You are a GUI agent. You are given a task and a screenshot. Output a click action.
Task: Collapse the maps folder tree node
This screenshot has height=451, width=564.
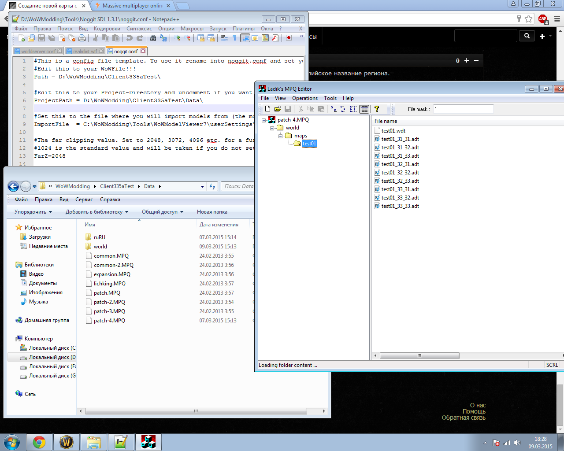pos(280,136)
